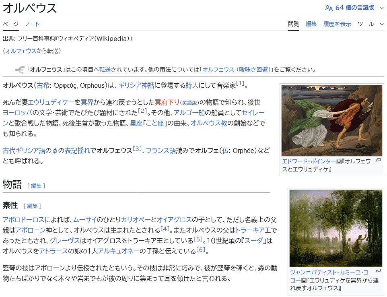Screen dimensions: 387x297
Task: Open the オイアグロス link
Action: pos(174,219)
